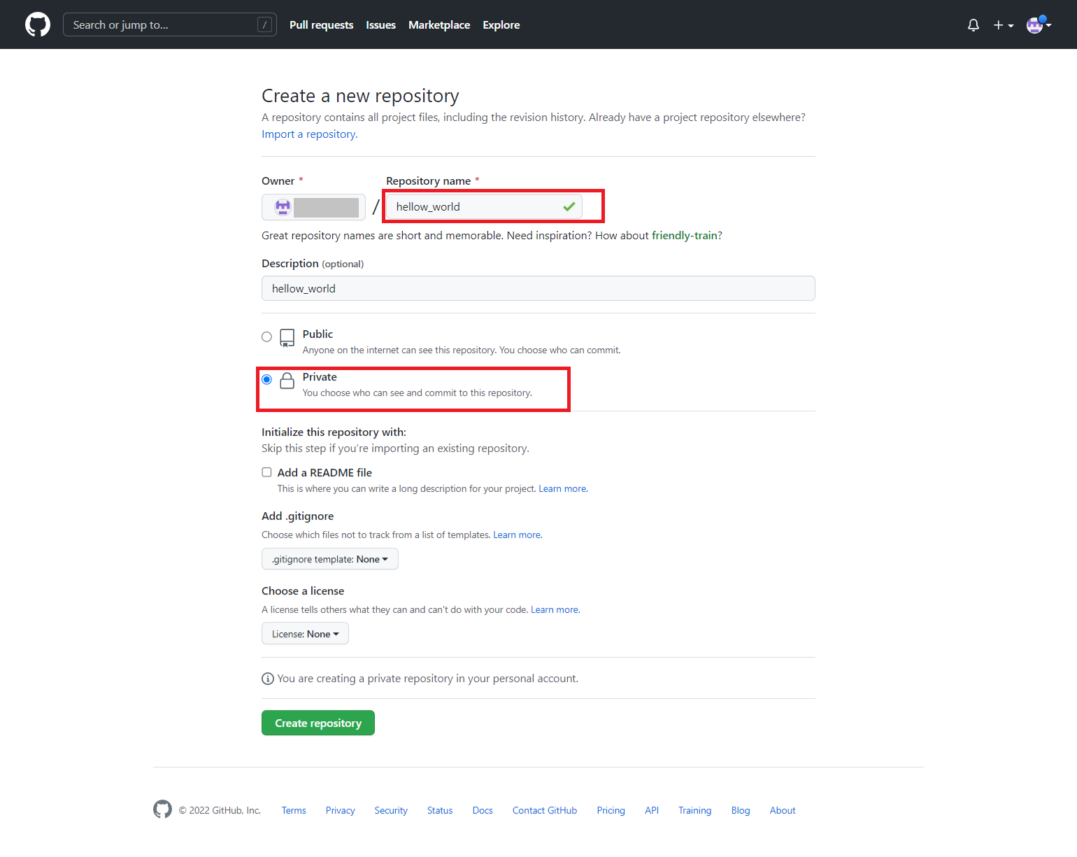Click the info icon beside private repository notice
Screen dimensions: 1077x857
[267, 679]
